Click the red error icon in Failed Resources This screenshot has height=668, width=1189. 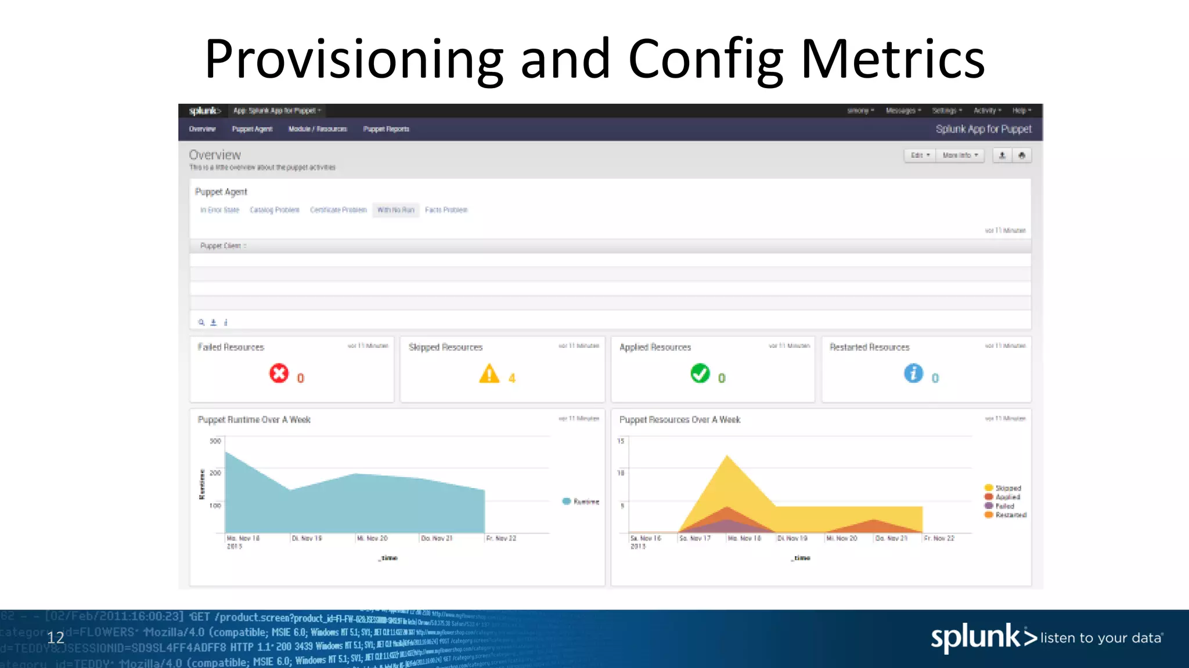tap(279, 373)
